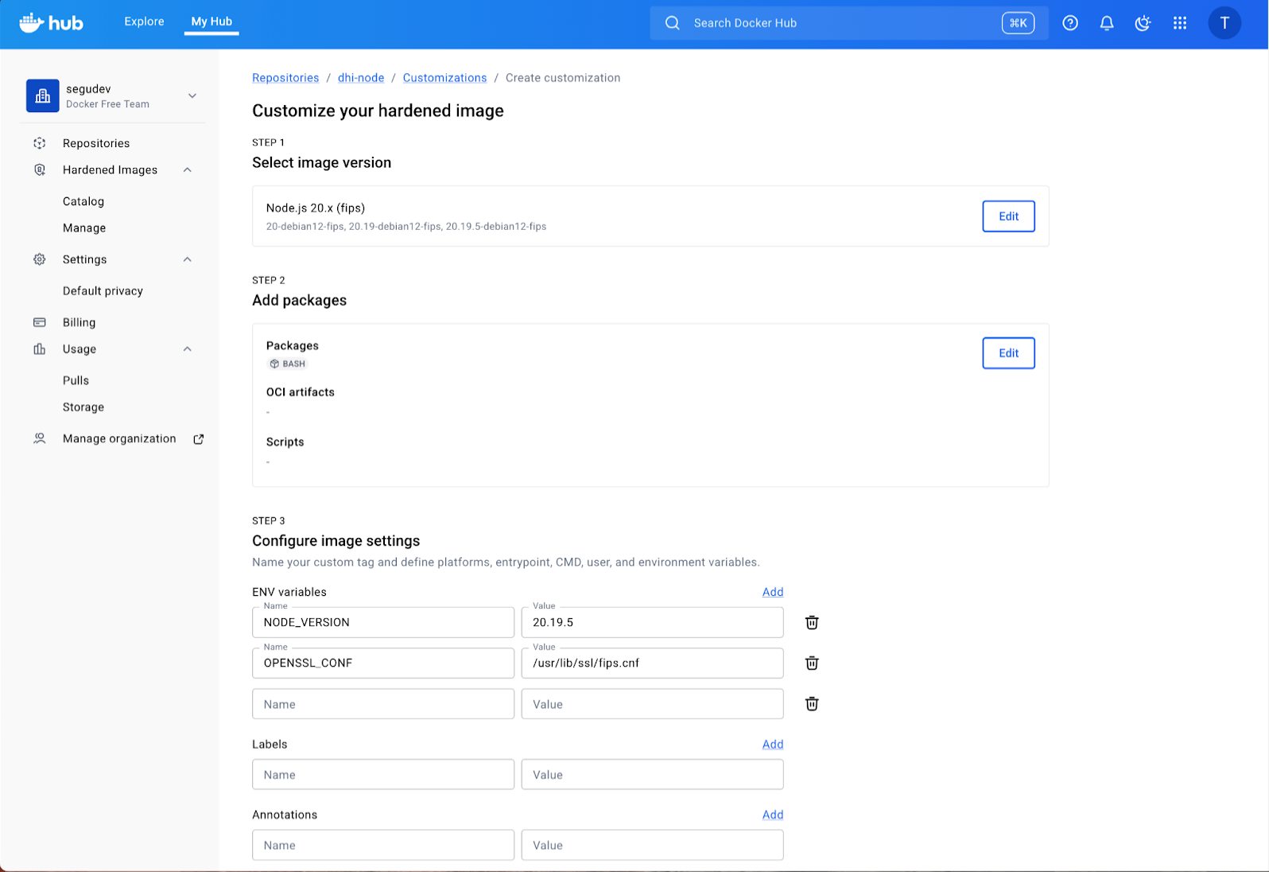1269x872 pixels.
Task: Go to Customizations breadcrumb link
Action: click(x=444, y=78)
